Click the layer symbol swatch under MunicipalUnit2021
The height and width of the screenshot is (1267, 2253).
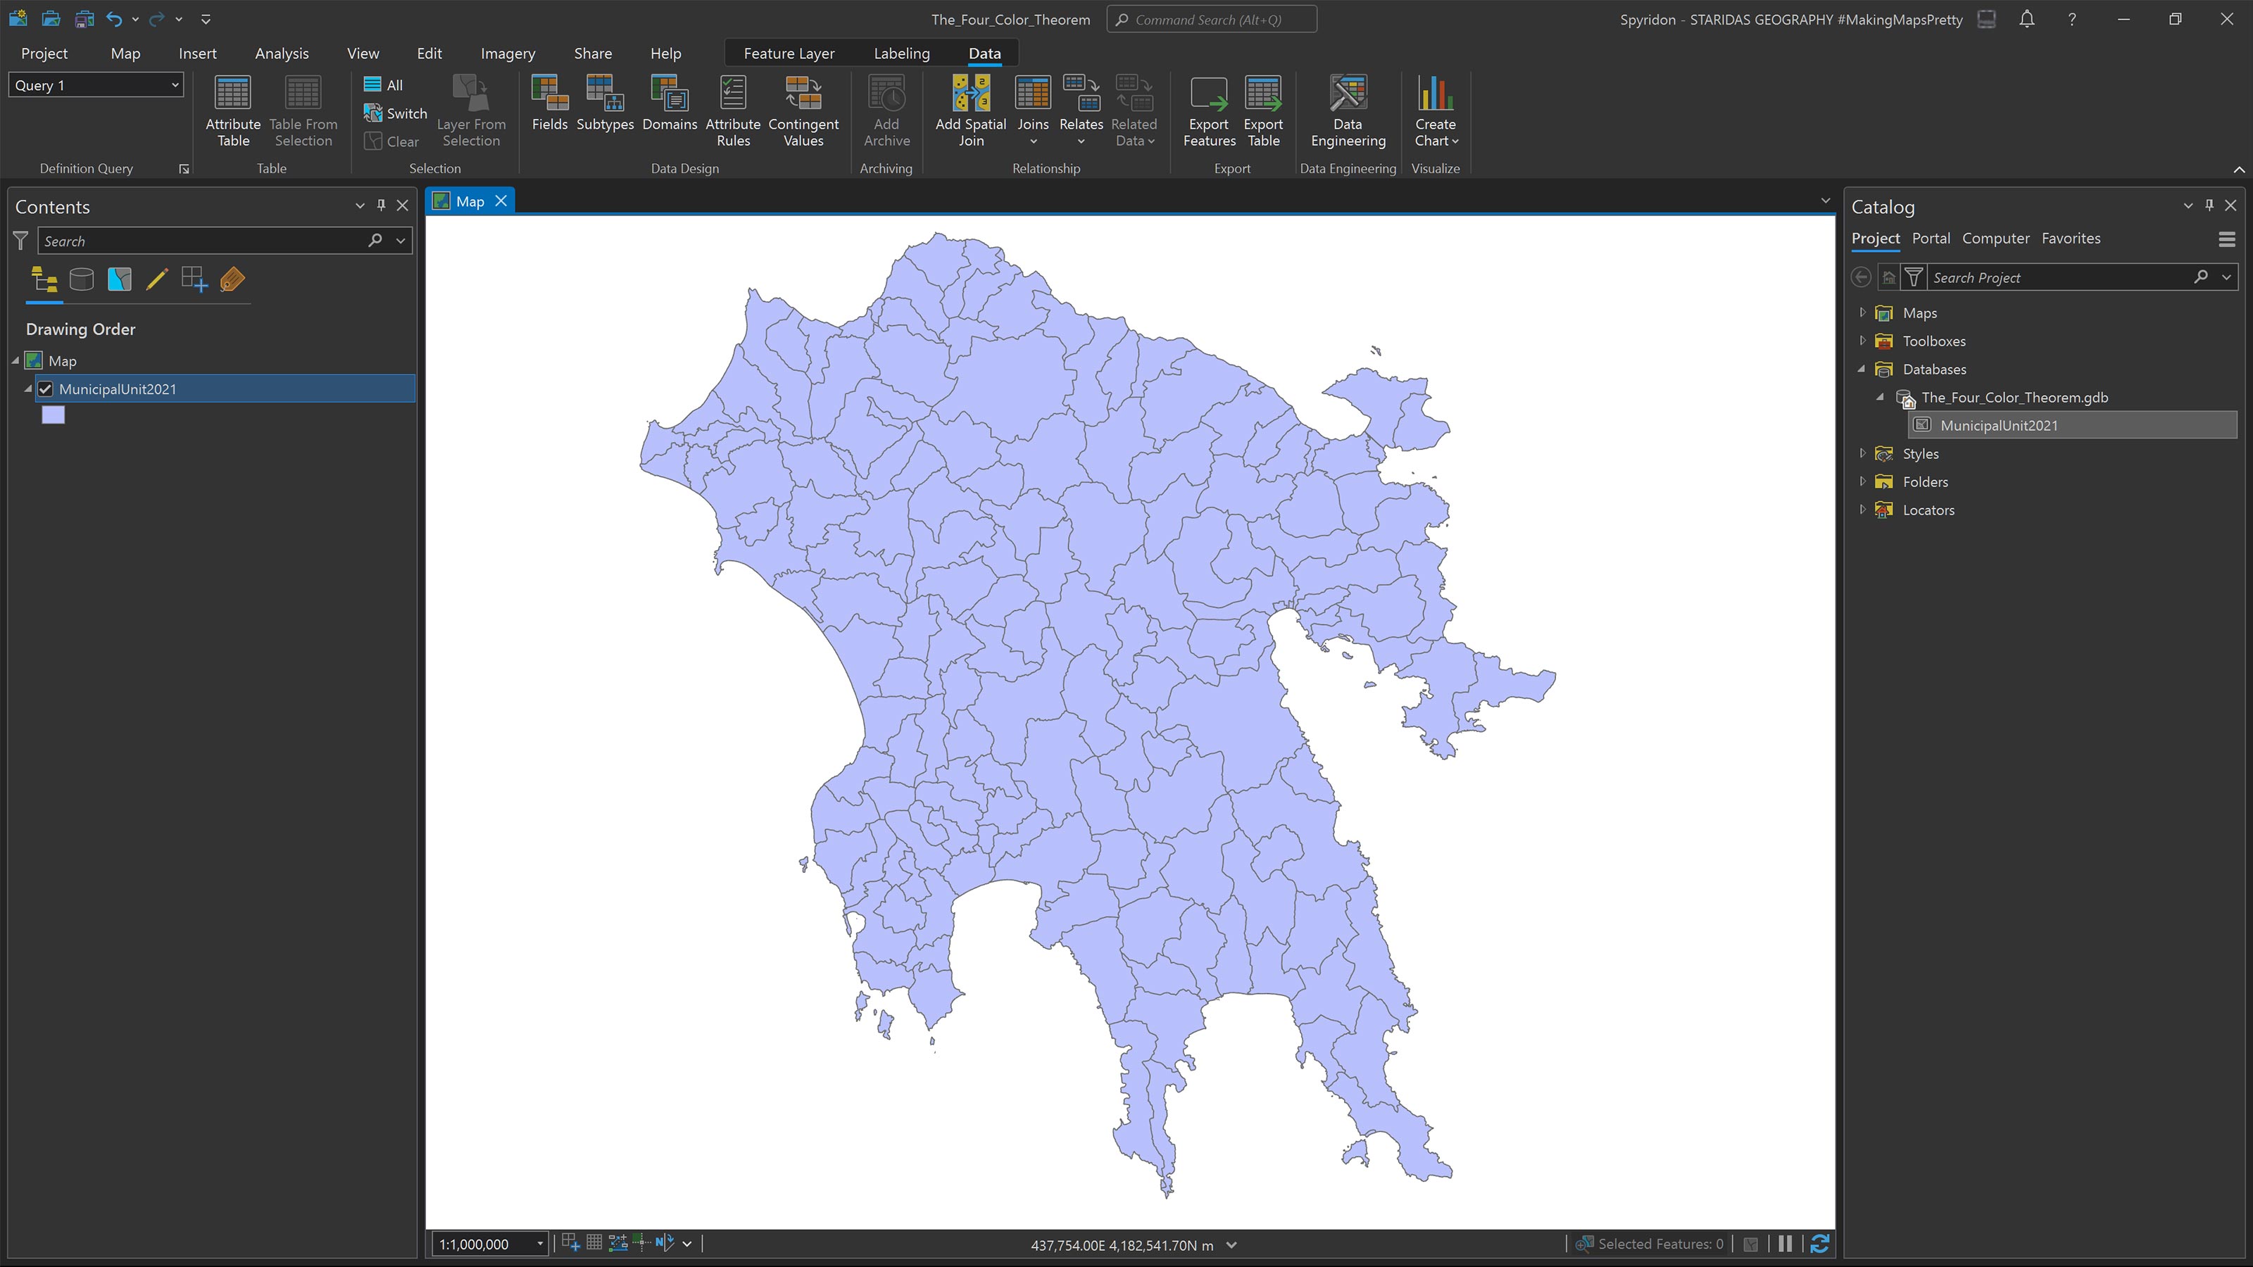point(53,415)
